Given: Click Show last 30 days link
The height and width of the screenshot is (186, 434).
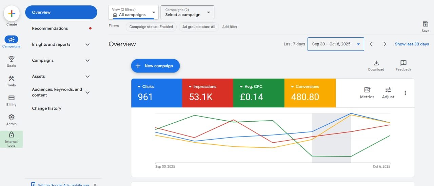Looking at the screenshot, I should click(412, 44).
